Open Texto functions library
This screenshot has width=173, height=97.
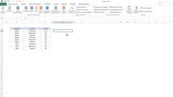tap(36, 10)
